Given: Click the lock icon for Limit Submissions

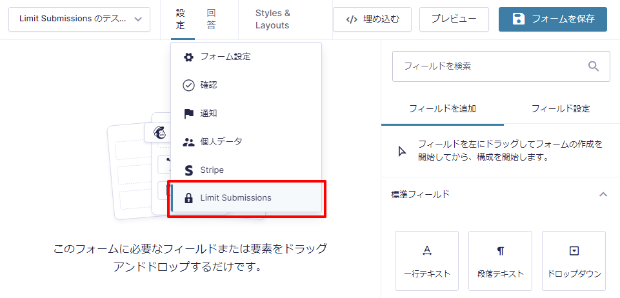Looking at the screenshot, I should [188, 198].
